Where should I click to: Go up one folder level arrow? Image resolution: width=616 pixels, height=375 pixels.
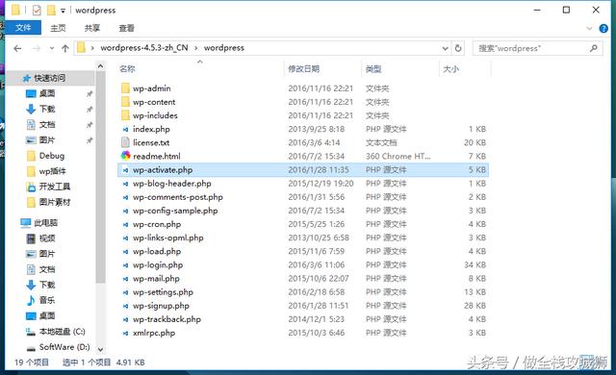[65, 48]
